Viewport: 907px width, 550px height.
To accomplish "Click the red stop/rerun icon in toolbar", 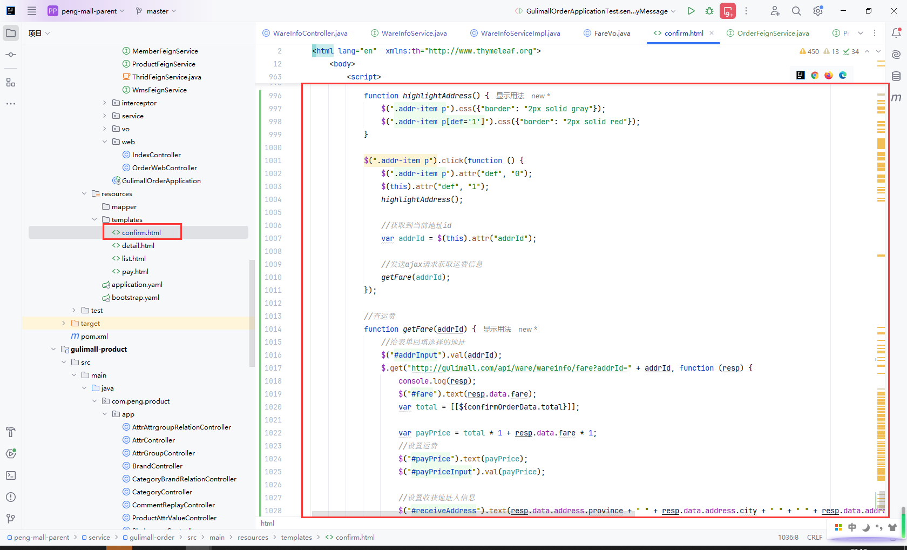I will coord(728,11).
